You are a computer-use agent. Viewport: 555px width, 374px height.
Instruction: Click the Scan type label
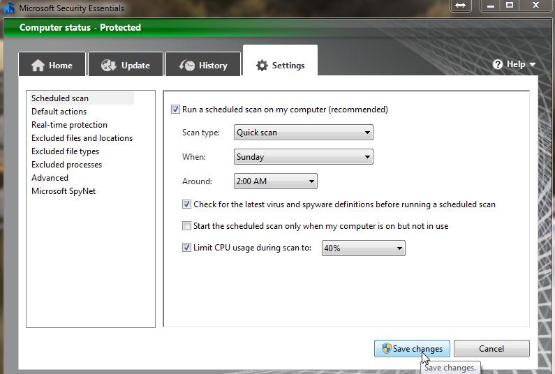tap(200, 133)
